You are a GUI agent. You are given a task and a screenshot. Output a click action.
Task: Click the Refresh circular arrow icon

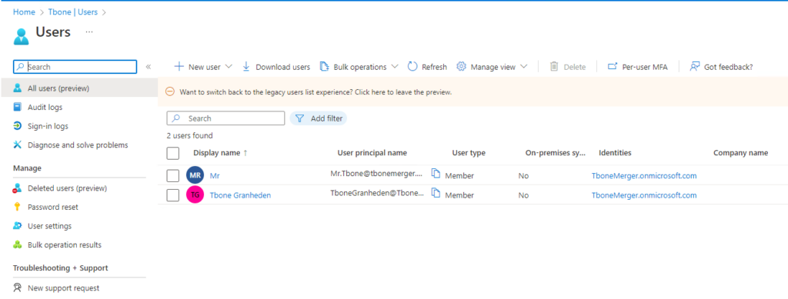[412, 67]
